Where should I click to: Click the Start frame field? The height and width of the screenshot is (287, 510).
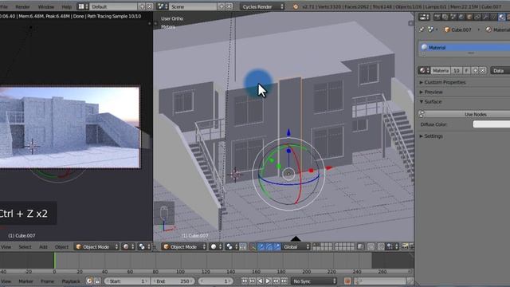pos(127,281)
